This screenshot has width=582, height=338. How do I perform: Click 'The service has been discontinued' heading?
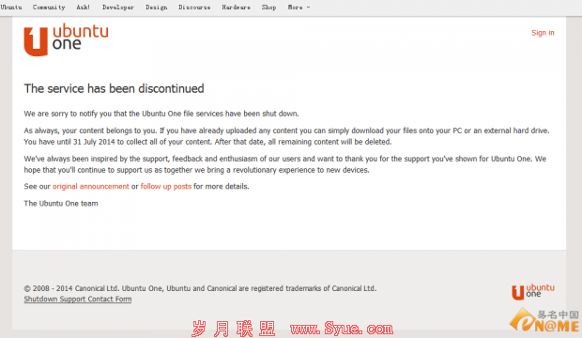114,88
